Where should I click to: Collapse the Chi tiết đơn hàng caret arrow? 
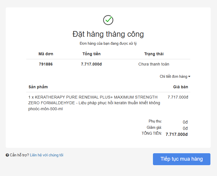tap(189, 77)
